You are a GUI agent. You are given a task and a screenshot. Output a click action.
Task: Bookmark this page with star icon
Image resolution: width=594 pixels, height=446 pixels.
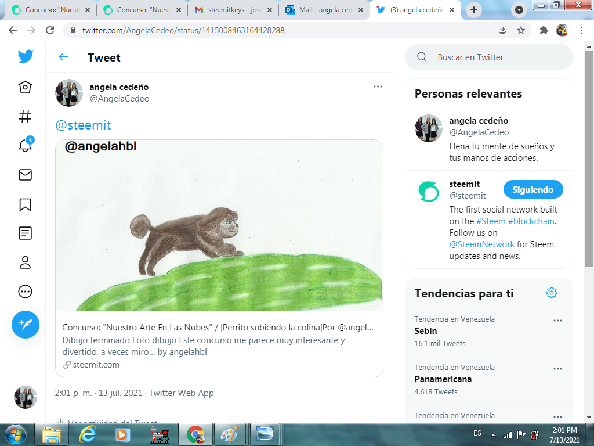click(521, 30)
